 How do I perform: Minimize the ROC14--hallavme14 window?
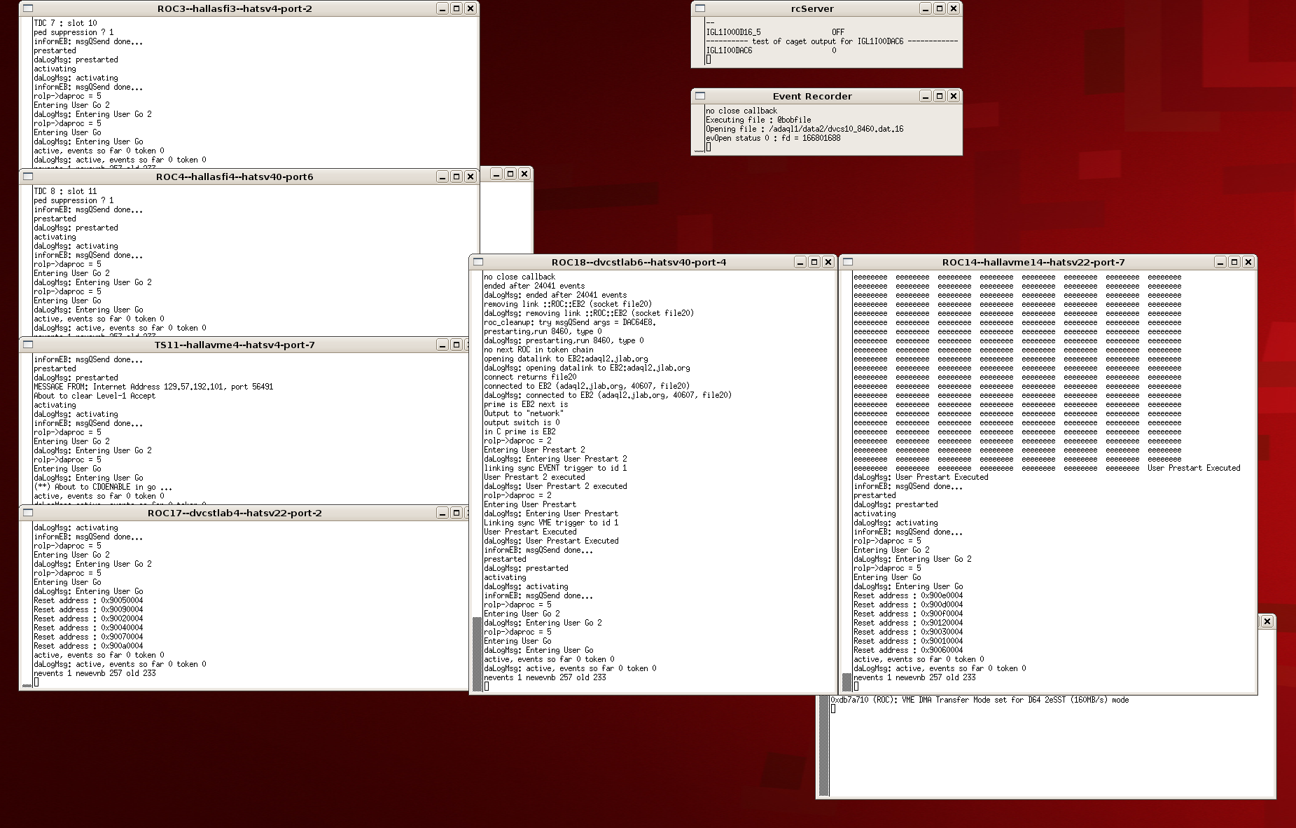point(1220,262)
